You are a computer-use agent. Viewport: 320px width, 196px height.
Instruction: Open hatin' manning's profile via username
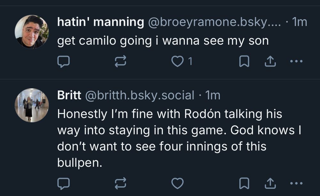[x=100, y=22]
